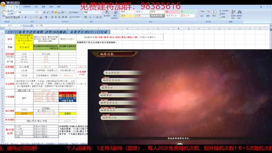Screen dimensions: 272x153
Task: Open the Page Layout ribbon tab
Action: pos(27,7)
